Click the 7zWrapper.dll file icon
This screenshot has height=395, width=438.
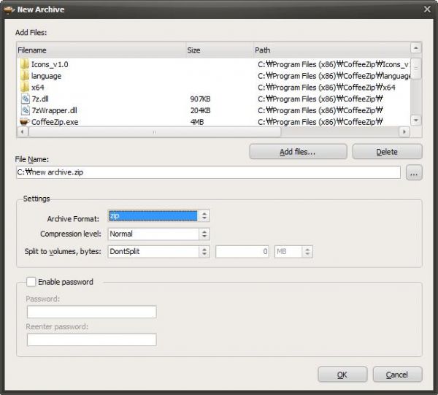(x=25, y=110)
